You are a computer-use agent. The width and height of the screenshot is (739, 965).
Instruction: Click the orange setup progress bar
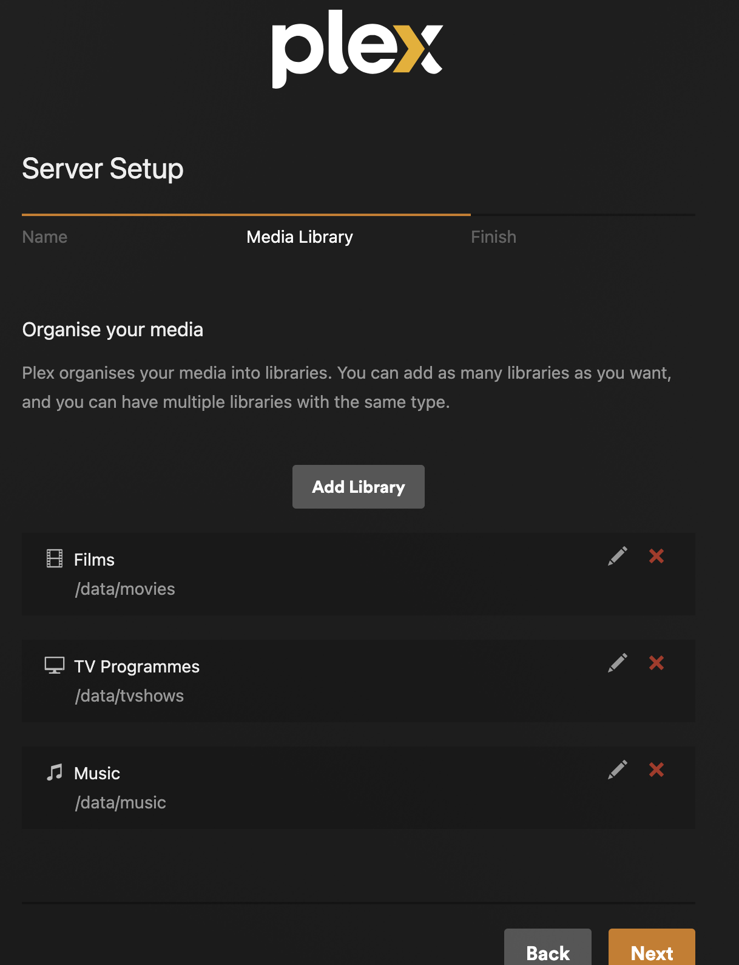point(246,215)
